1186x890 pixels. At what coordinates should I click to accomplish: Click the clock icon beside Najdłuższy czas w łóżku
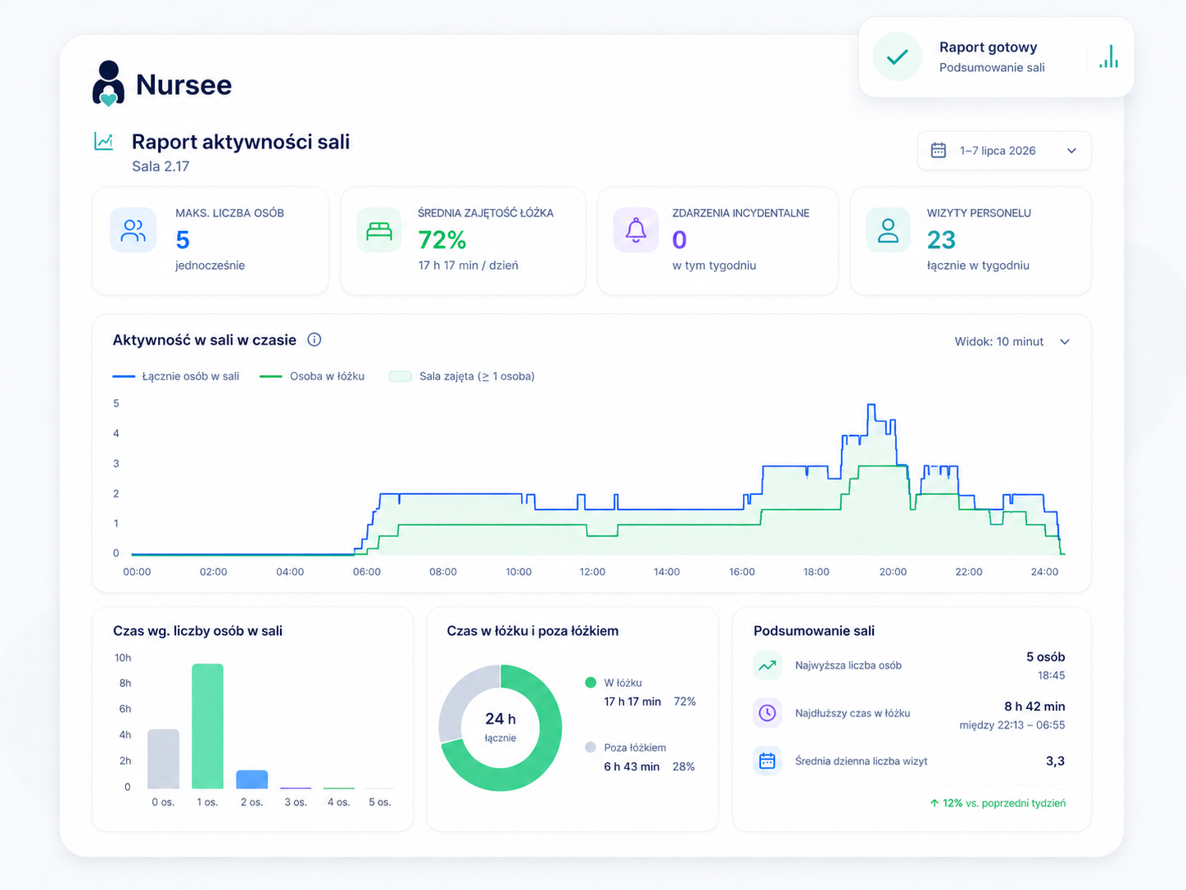767,713
